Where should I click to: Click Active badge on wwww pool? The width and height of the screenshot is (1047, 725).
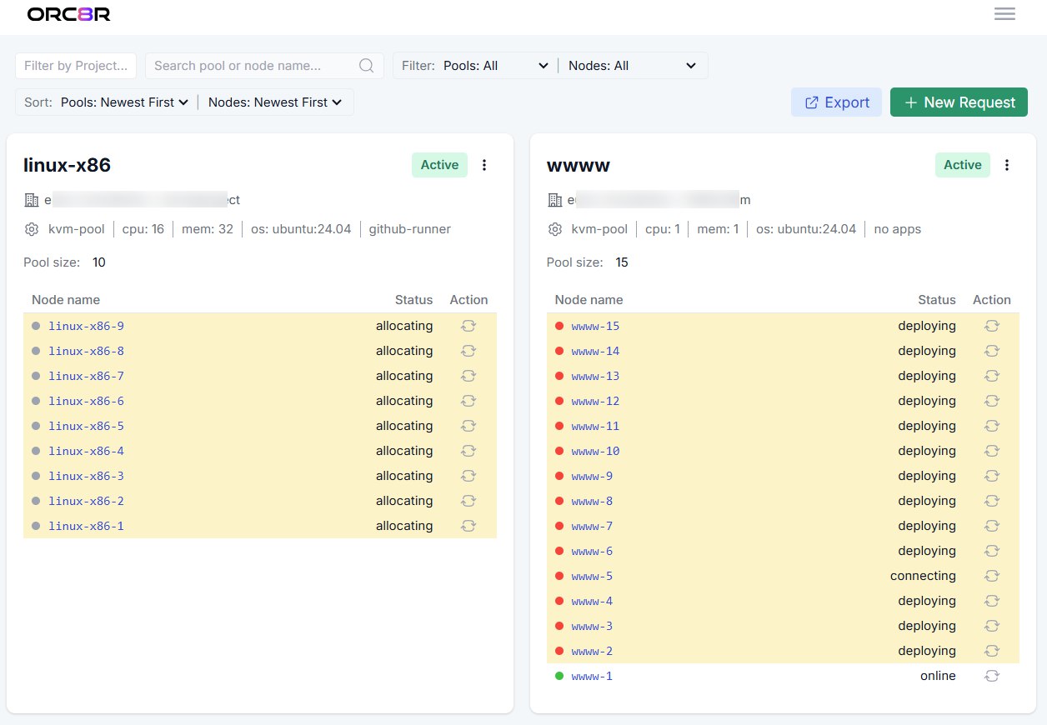coord(963,165)
